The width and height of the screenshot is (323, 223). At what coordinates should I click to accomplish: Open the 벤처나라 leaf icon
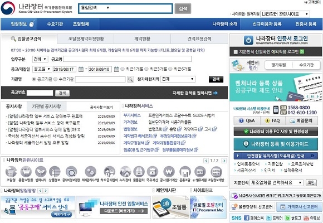pos(41,172)
